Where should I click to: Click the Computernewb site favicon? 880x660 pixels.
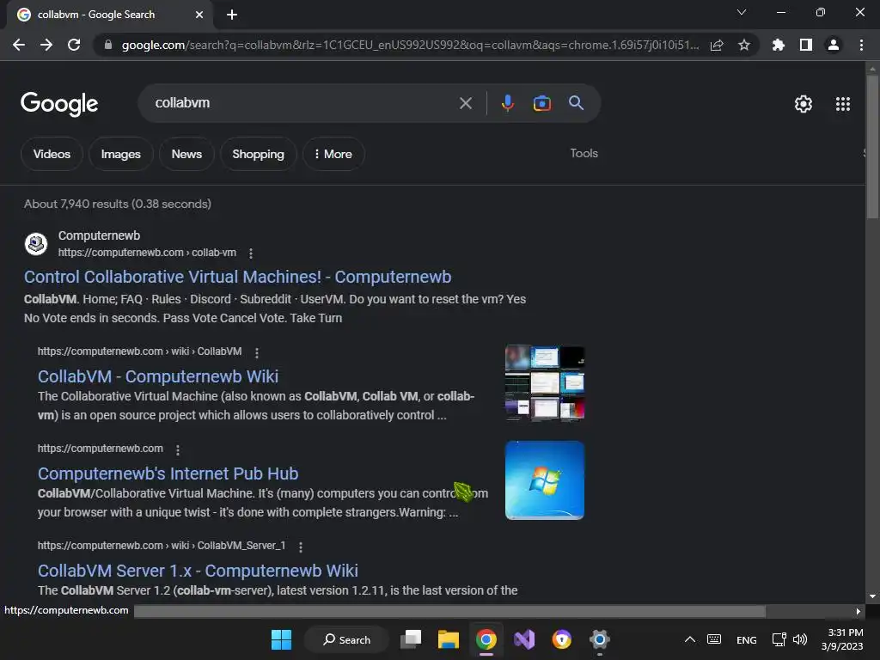click(x=36, y=244)
